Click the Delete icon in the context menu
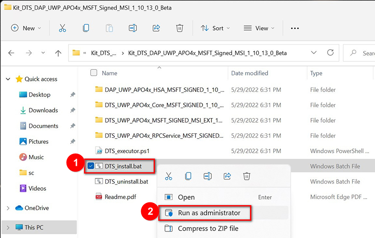This screenshot has width=375, height=238. (x=247, y=176)
